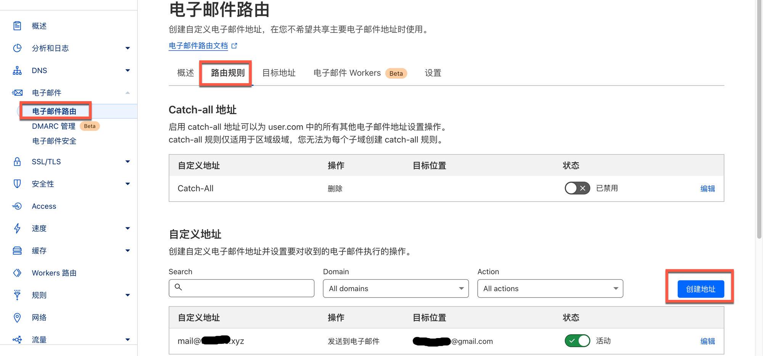Click the 流量 traffic nodes icon
Viewport: 763px width, 356px height.
click(17, 340)
